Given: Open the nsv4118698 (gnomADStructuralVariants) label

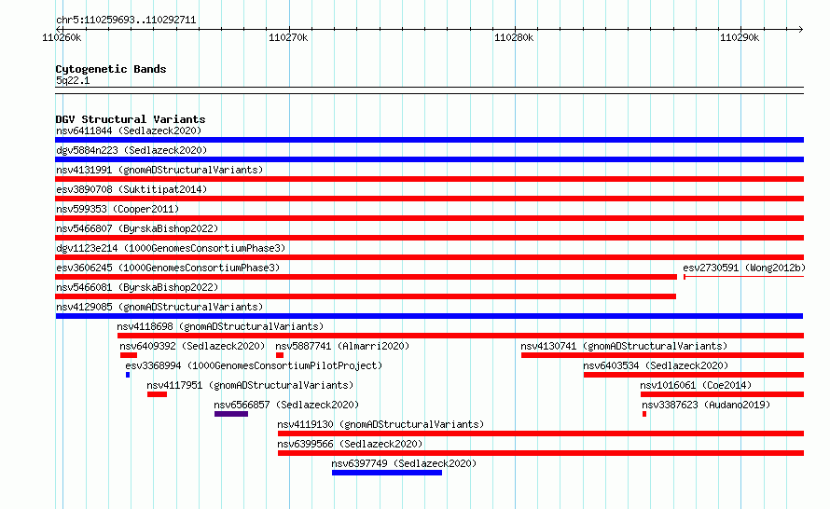Looking at the screenshot, I should [x=220, y=326].
